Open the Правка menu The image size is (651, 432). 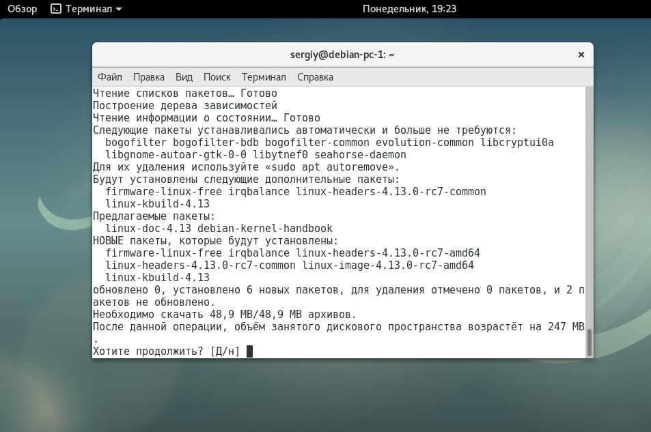pos(149,77)
